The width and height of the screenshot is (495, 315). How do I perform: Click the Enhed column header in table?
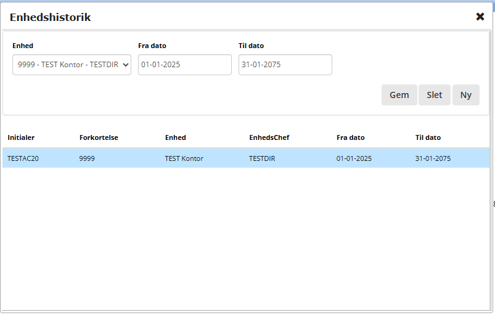click(x=175, y=137)
